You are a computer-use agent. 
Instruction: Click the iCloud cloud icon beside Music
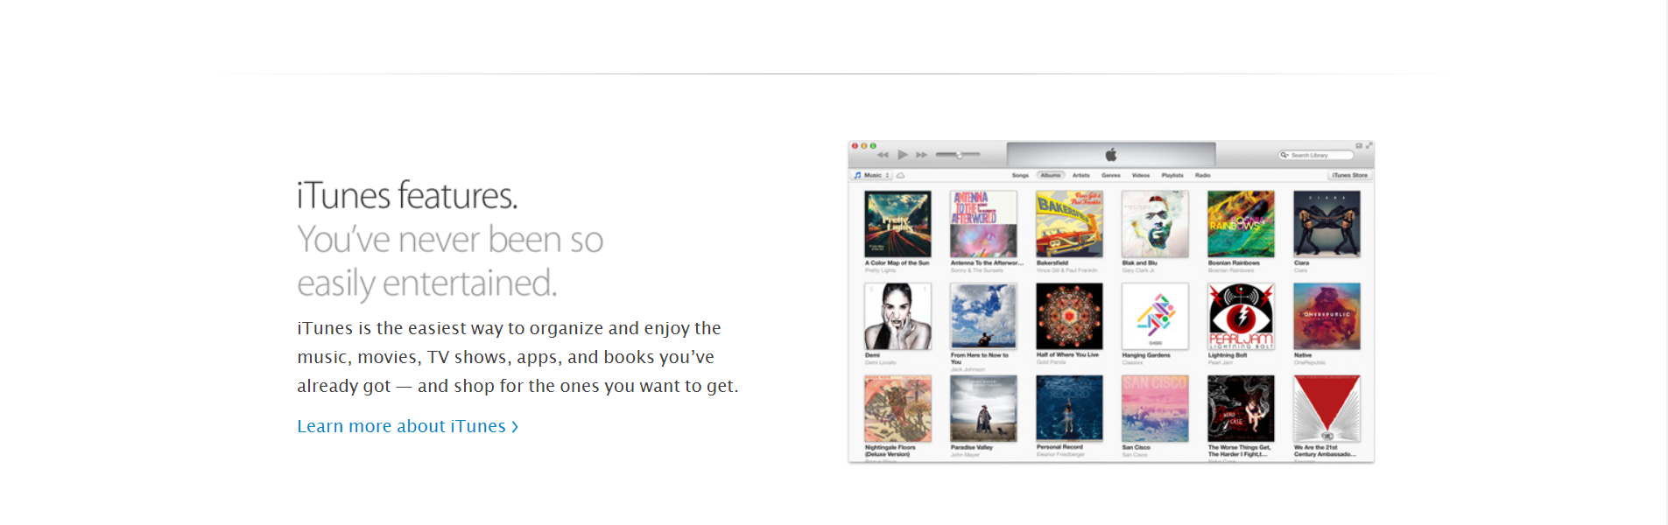(900, 175)
